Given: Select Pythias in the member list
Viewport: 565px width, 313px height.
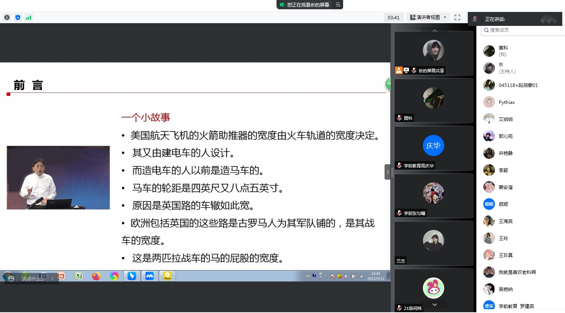Looking at the screenshot, I should pos(507,102).
